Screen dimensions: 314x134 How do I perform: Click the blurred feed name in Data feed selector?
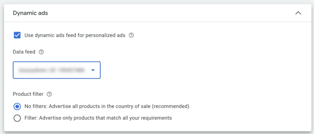tap(51, 70)
